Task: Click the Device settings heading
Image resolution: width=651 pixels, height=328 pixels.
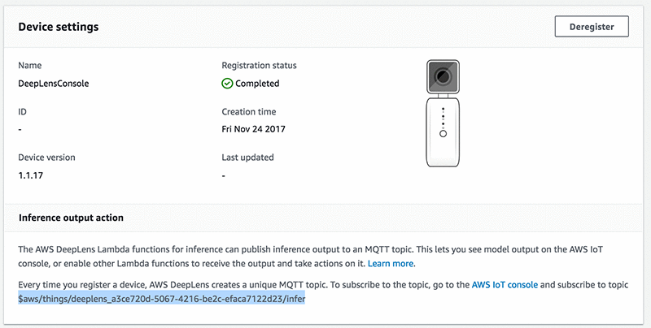Action: pyautogui.click(x=59, y=27)
